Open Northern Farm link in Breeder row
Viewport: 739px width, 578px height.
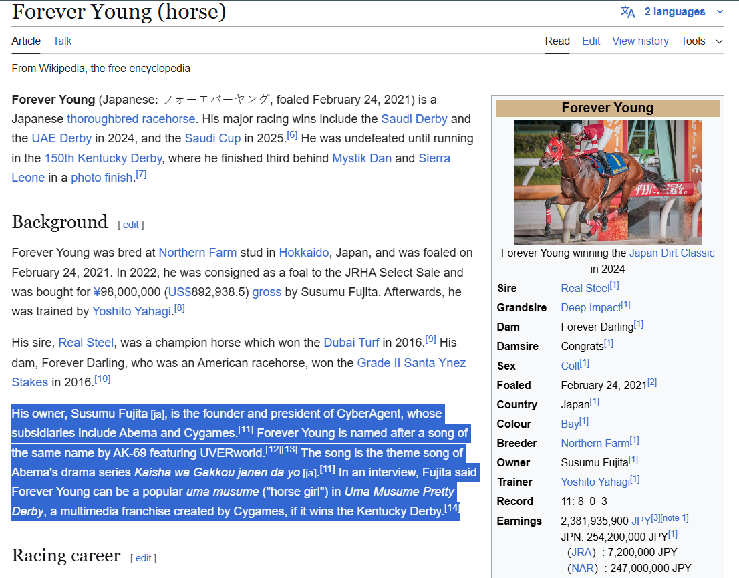point(595,444)
